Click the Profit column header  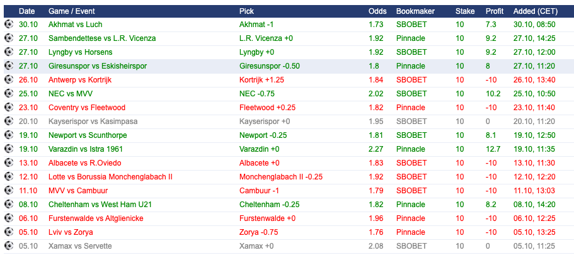coord(495,11)
